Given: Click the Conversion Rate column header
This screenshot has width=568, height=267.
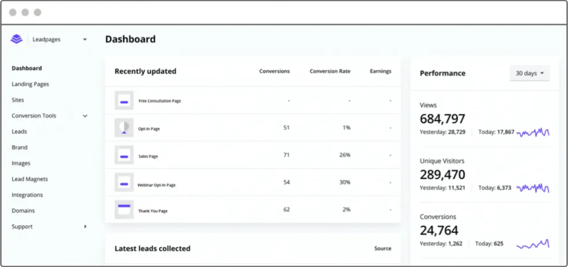Looking at the screenshot, I should [x=330, y=71].
